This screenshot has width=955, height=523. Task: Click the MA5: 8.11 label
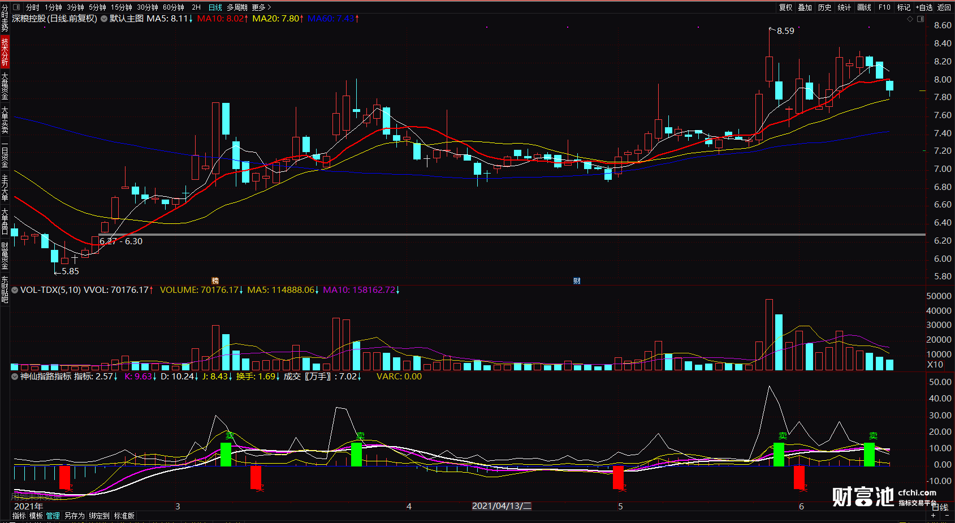(170, 19)
